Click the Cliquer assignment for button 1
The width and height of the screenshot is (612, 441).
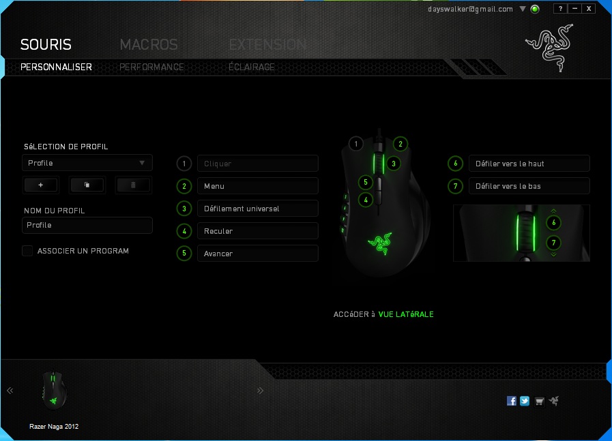[258, 164]
